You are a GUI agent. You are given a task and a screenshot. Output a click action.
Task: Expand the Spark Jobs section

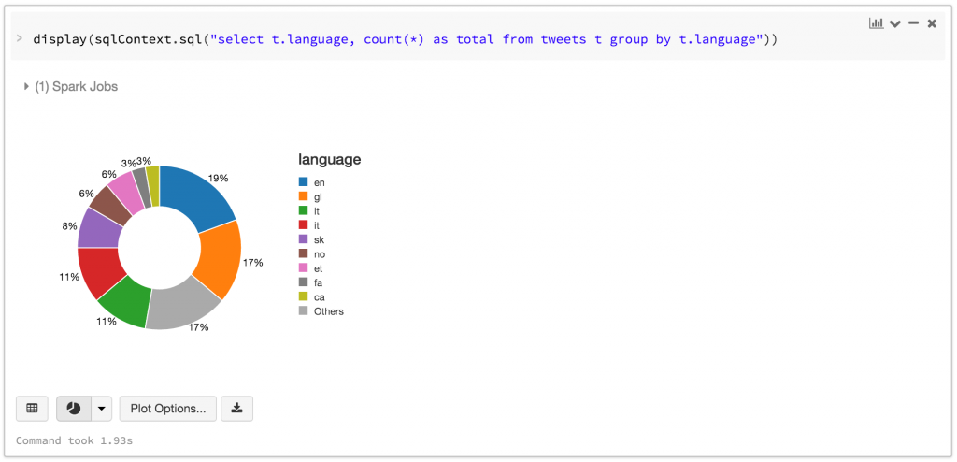tap(27, 87)
